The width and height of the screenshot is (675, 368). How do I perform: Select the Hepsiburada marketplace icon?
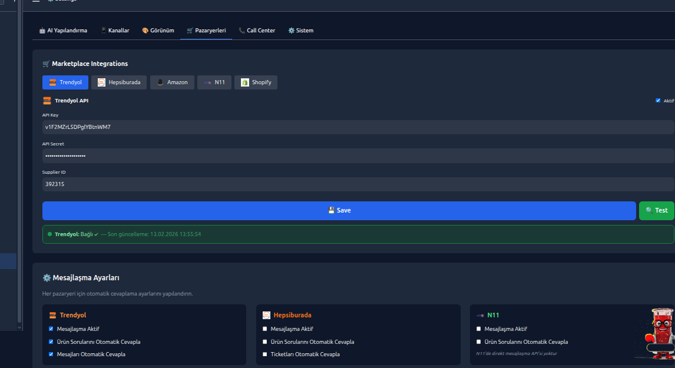click(101, 82)
